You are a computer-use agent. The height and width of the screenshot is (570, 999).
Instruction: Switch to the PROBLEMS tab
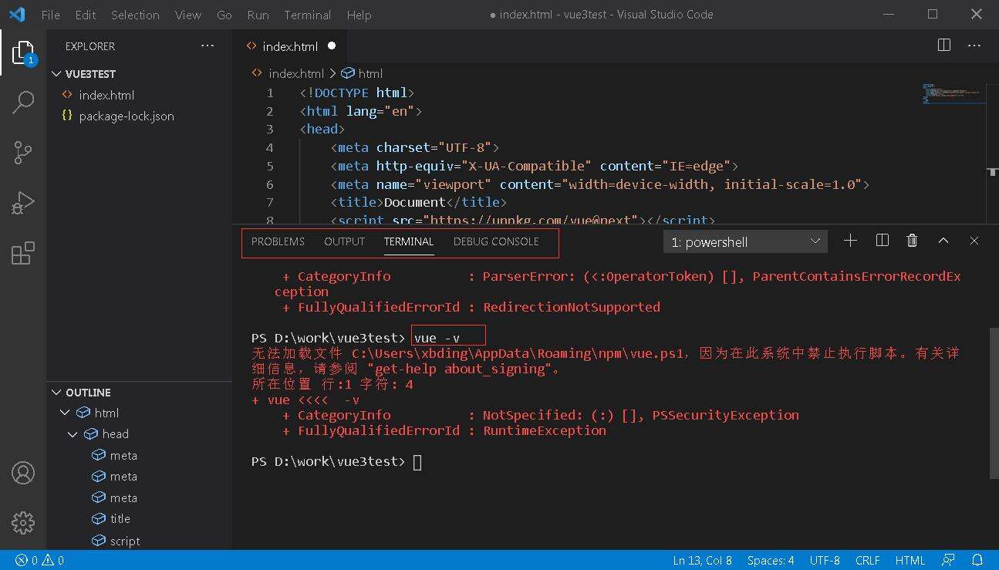[x=278, y=241]
